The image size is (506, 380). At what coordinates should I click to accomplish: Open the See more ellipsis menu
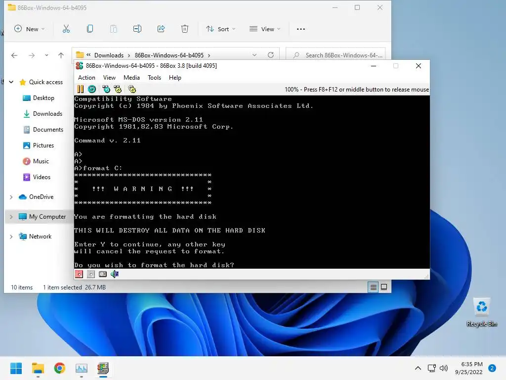click(301, 29)
